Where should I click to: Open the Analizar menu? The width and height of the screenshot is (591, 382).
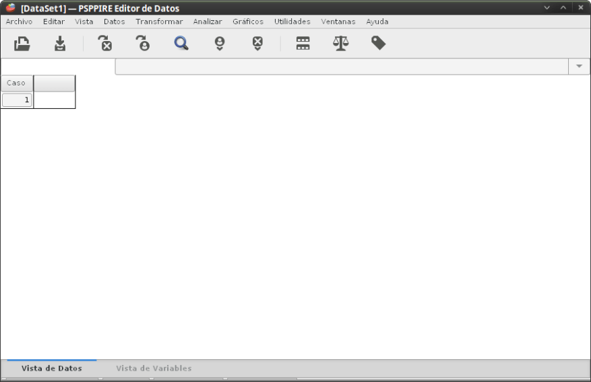pyautogui.click(x=208, y=22)
